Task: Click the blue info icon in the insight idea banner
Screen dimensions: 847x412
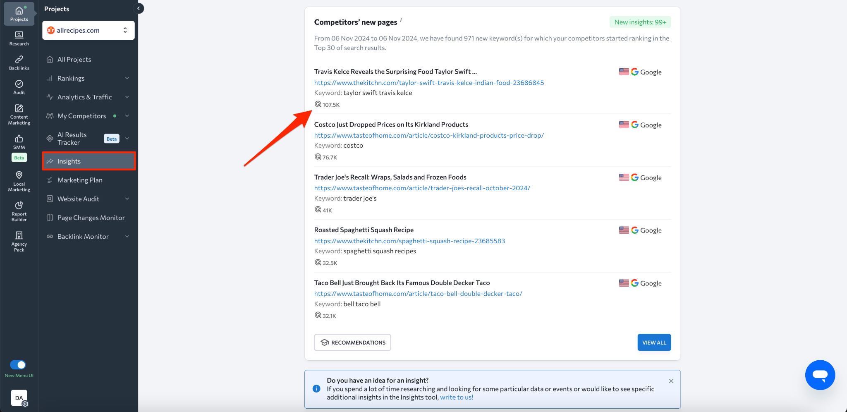Action: pyautogui.click(x=316, y=388)
